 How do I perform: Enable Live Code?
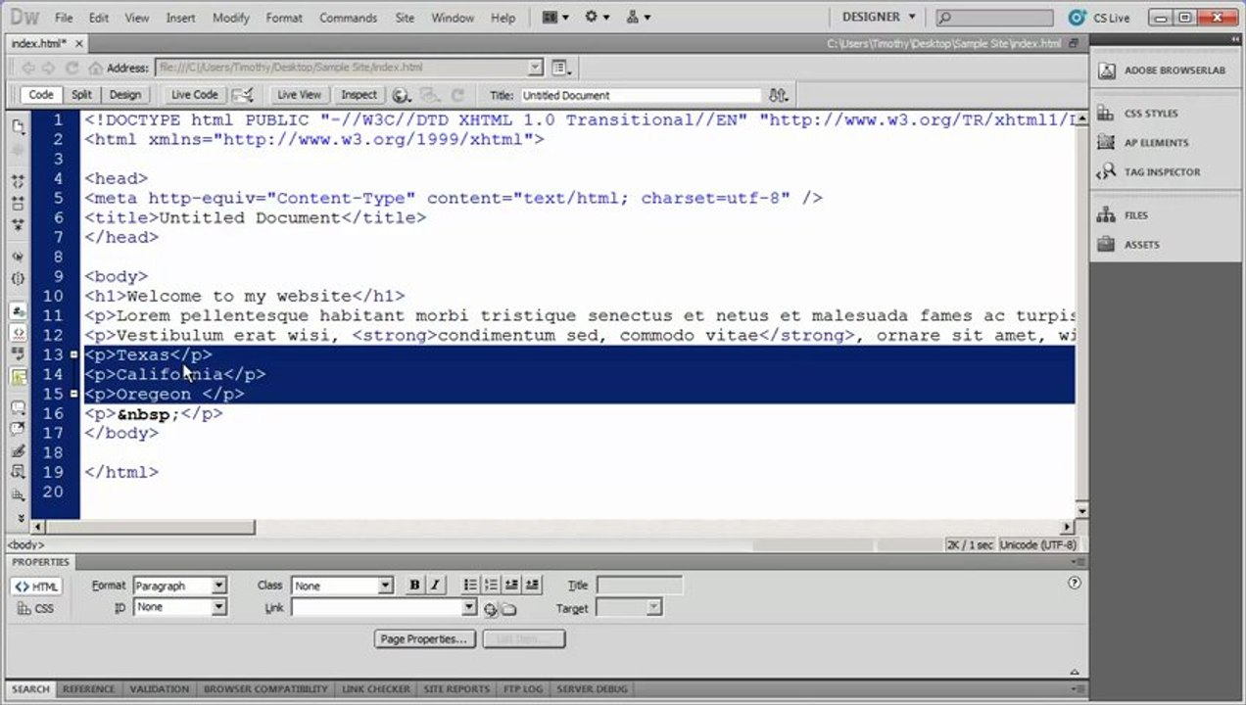point(194,95)
